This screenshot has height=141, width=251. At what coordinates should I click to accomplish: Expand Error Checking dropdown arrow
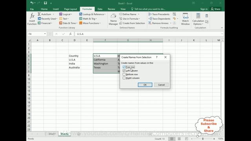point(178,19)
